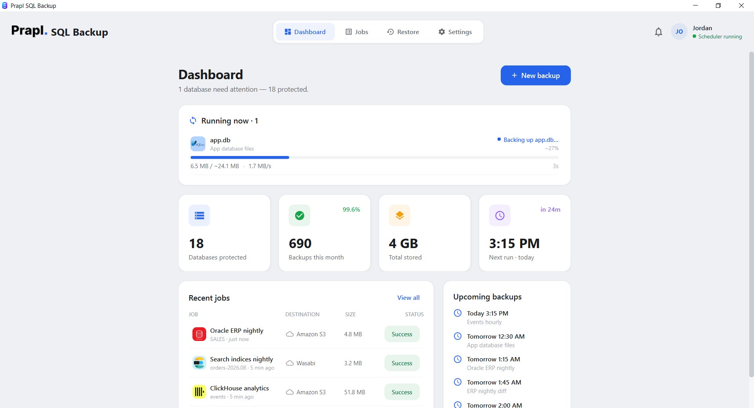Click the 1.7 MB/s transfer speed
This screenshot has height=408, width=754.
(x=260, y=166)
